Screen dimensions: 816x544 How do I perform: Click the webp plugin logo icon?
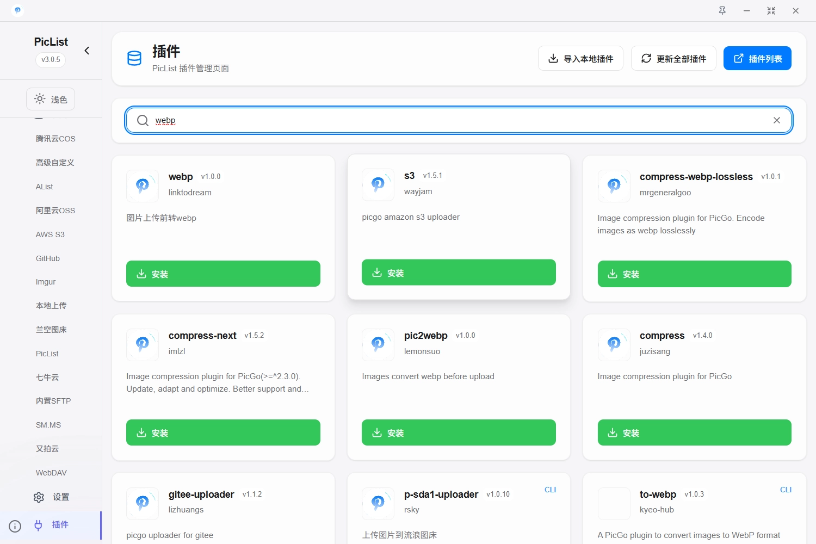[x=143, y=186]
